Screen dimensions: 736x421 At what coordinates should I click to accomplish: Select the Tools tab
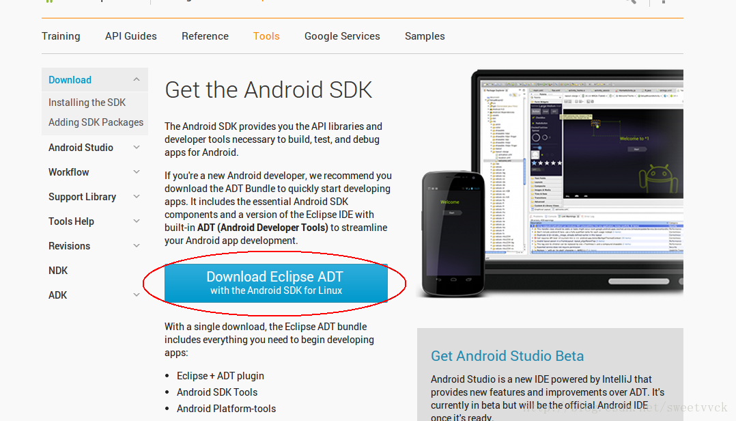[266, 36]
